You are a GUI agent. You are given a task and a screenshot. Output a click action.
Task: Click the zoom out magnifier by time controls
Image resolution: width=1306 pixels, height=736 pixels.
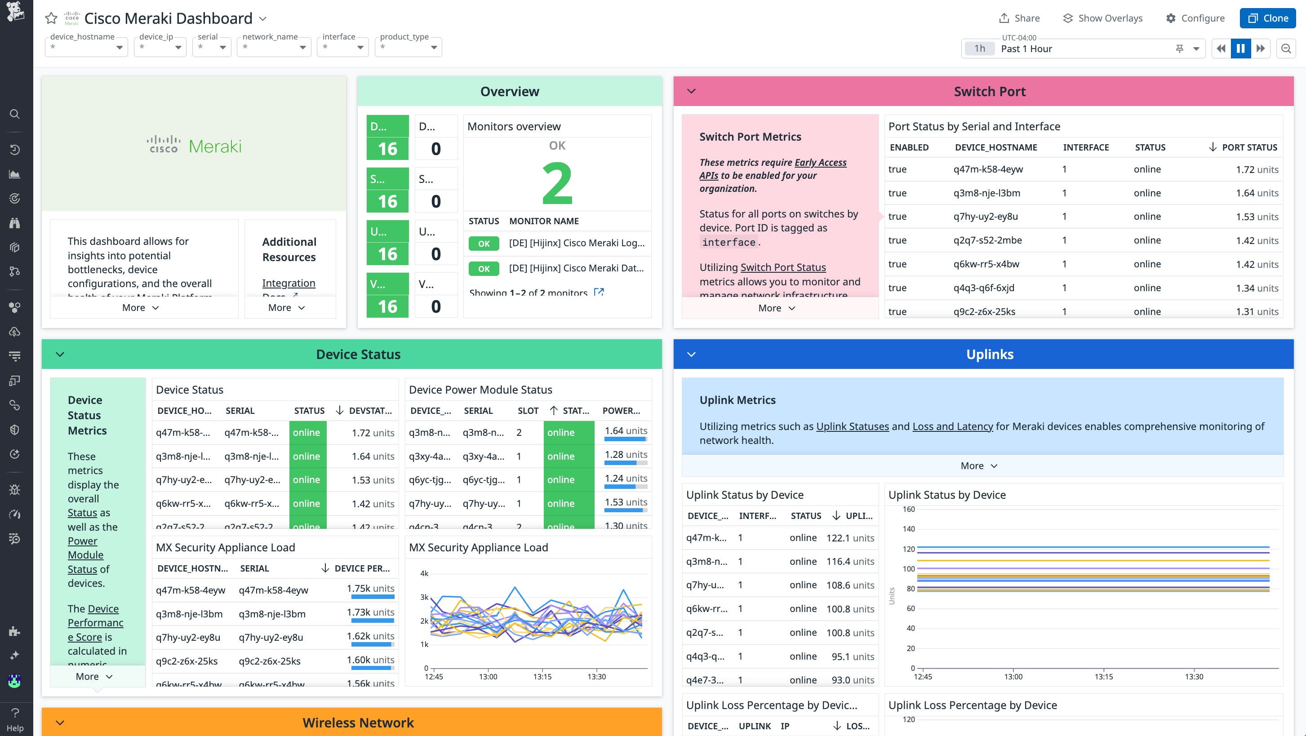coord(1286,49)
